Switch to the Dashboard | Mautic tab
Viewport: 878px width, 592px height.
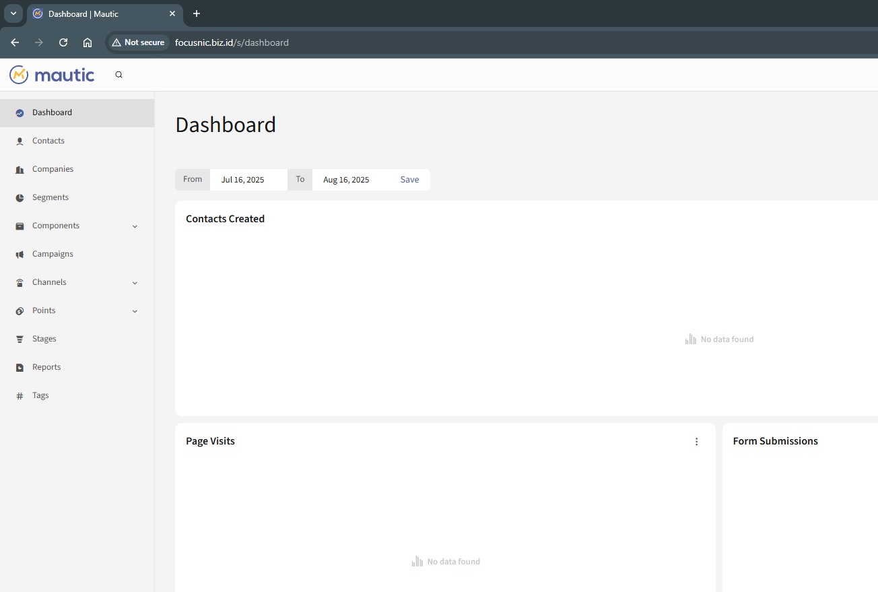click(x=101, y=13)
